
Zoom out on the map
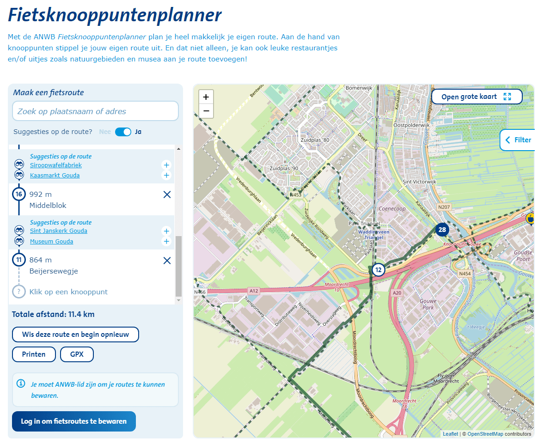(206, 111)
